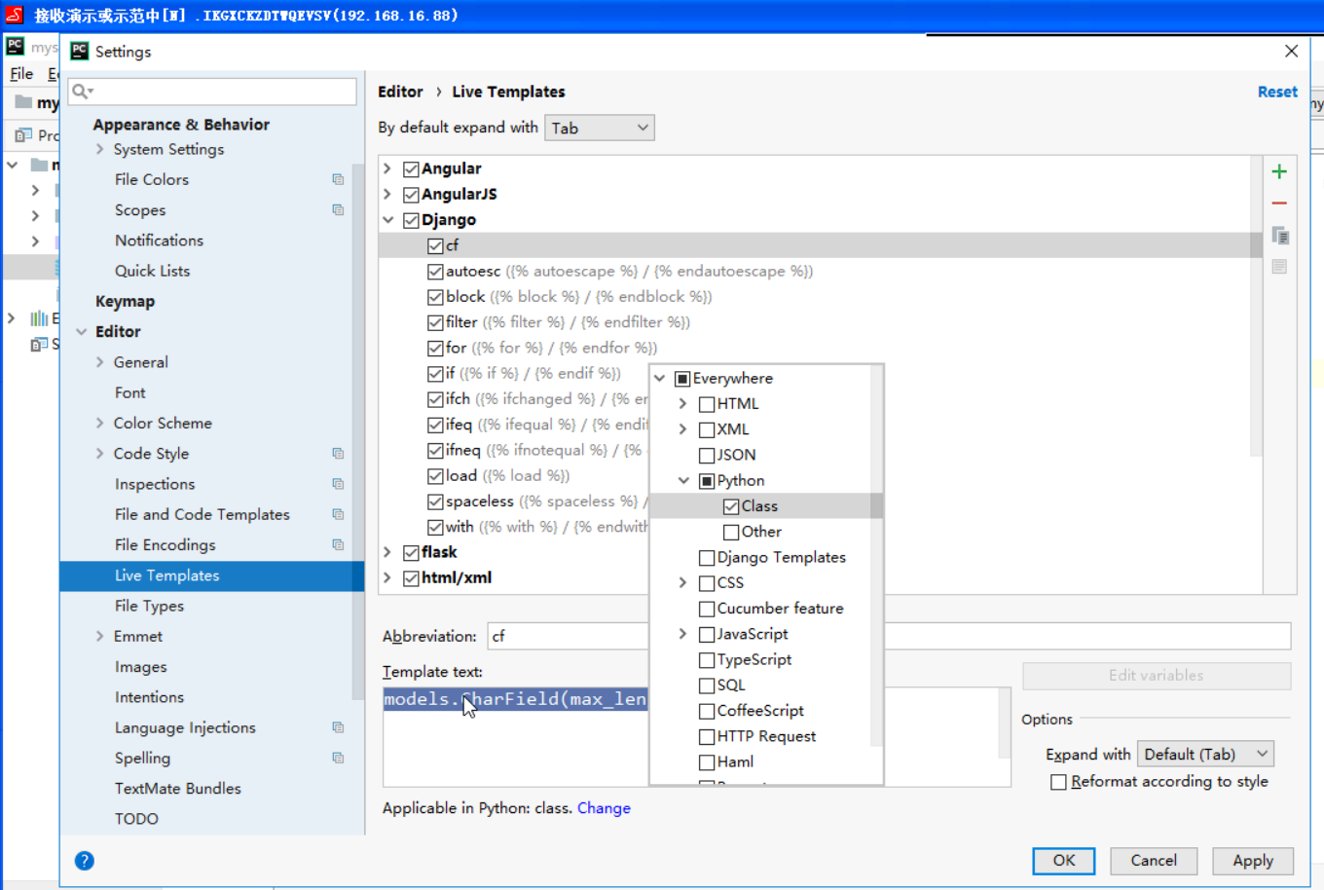Screen dimensions: 1324x890
Task: Click the PyCharm taskbar window icon top left
Action: pos(16,46)
